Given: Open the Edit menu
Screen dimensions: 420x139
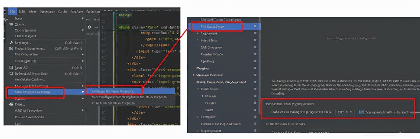Looking at the screenshot, I should (22, 12).
